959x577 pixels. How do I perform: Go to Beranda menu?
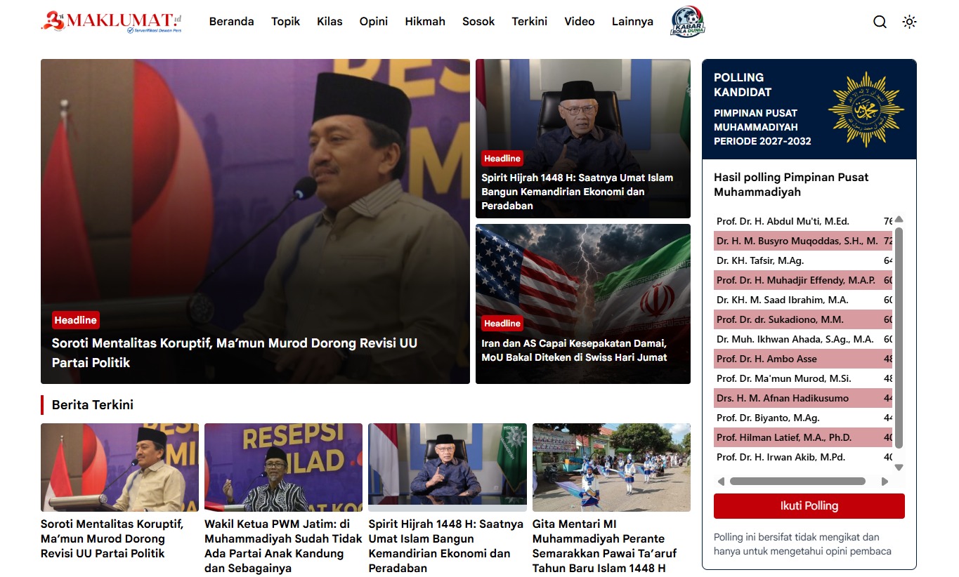click(x=231, y=22)
